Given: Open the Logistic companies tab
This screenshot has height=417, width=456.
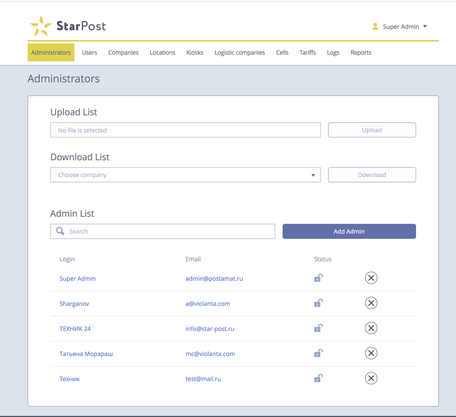Looking at the screenshot, I should click(239, 53).
